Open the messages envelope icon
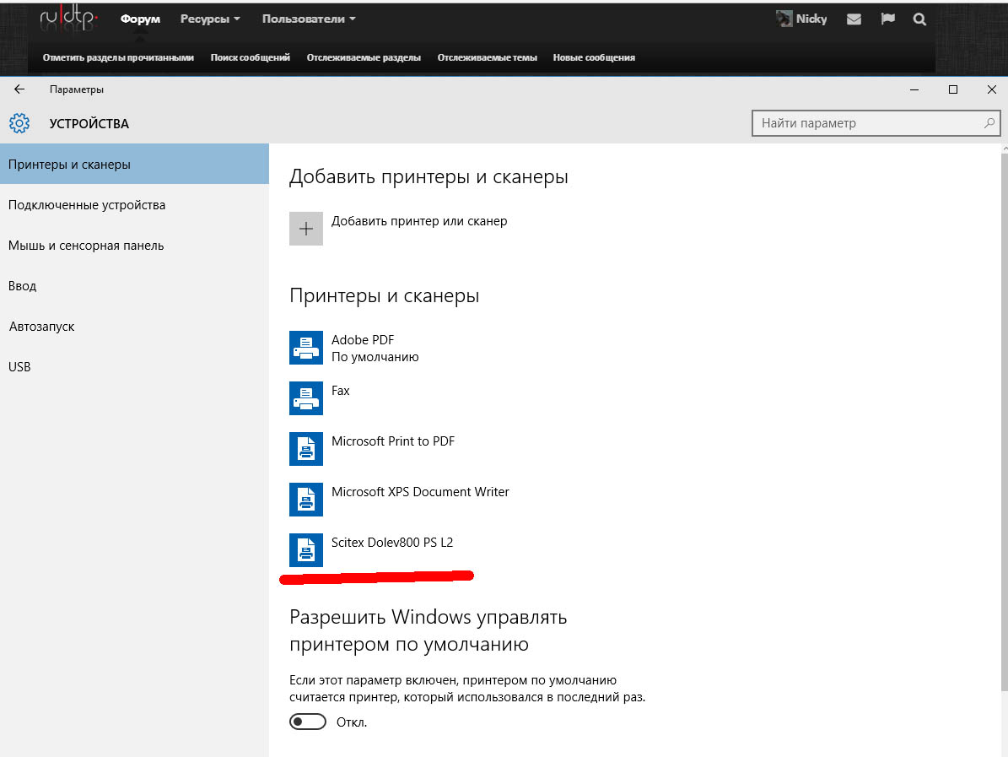 click(x=854, y=19)
